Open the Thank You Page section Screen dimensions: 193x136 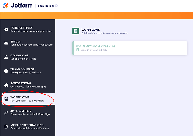pyautogui.click(x=28, y=71)
